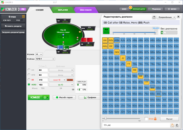Screen dimensions: 183x130
Task: Toggle the AQs cell in range grid
Action: coord(117,40)
